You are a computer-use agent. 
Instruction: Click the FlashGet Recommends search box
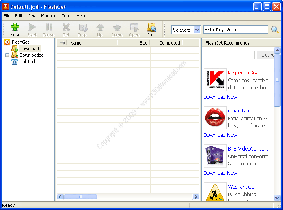click(x=229, y=55)
